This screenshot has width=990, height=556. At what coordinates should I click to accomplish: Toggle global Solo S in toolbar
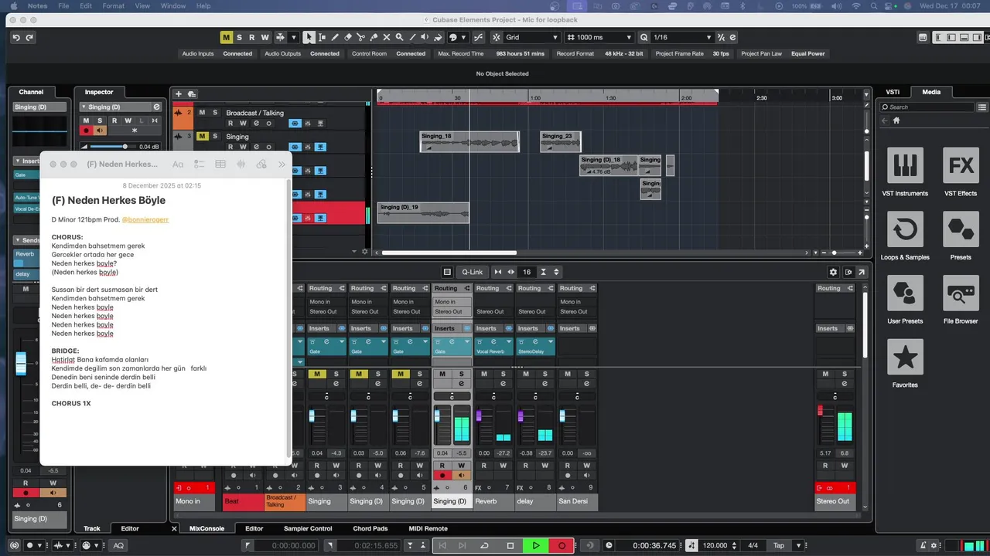(239, 37)
